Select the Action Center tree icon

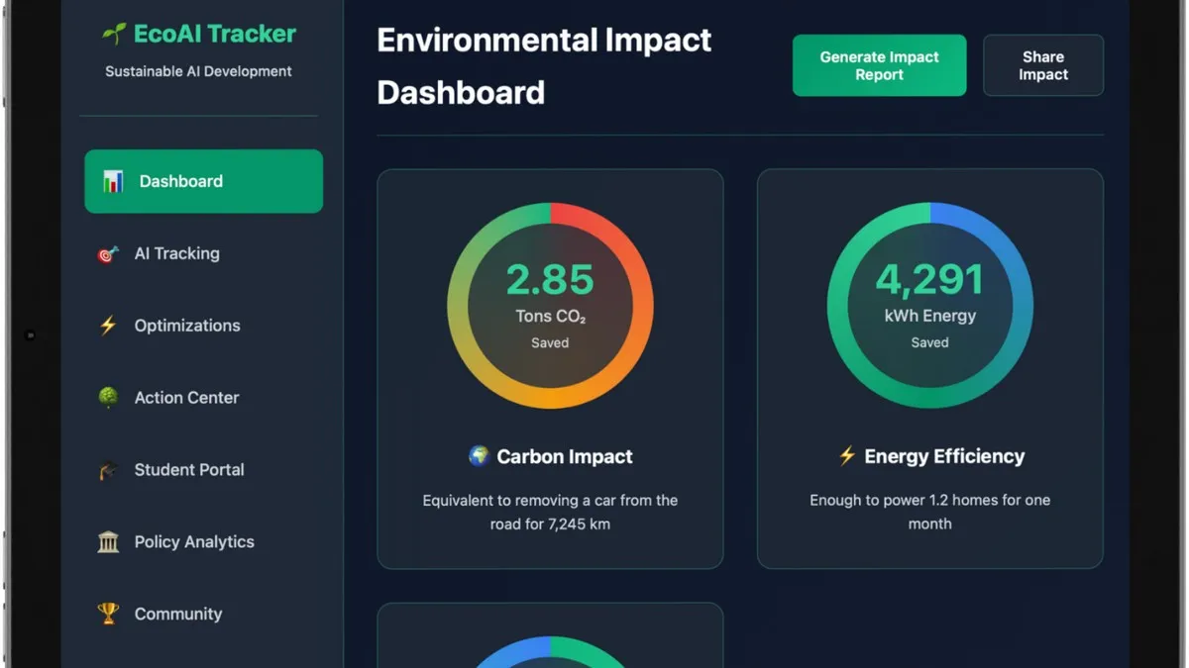pyautogui.click(x=107, y=397)
